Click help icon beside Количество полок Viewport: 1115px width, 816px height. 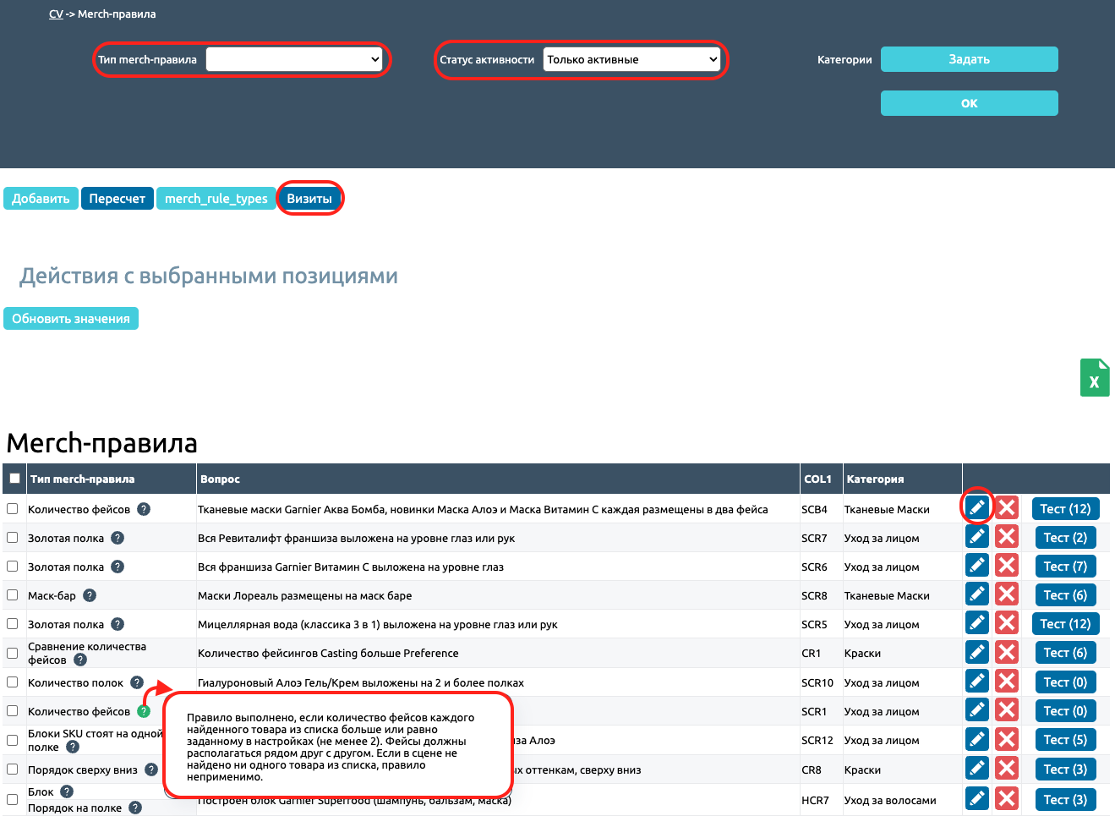[137, 682]
